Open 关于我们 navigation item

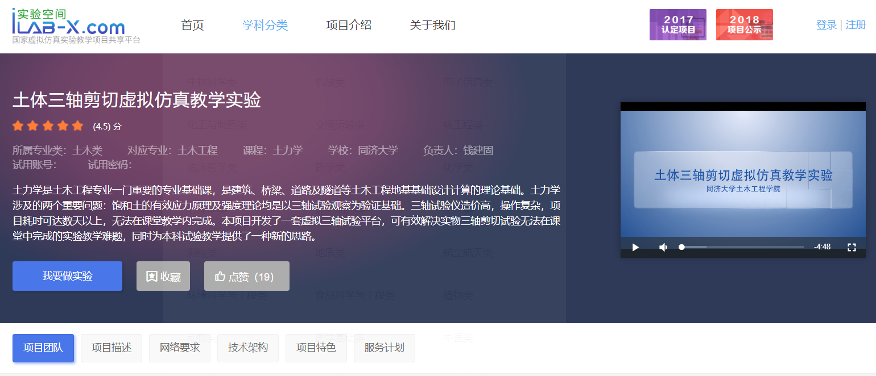432,25
